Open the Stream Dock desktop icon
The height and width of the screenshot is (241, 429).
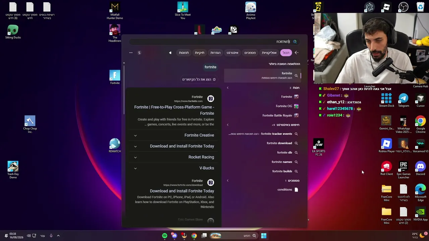[x=386, y=100]
